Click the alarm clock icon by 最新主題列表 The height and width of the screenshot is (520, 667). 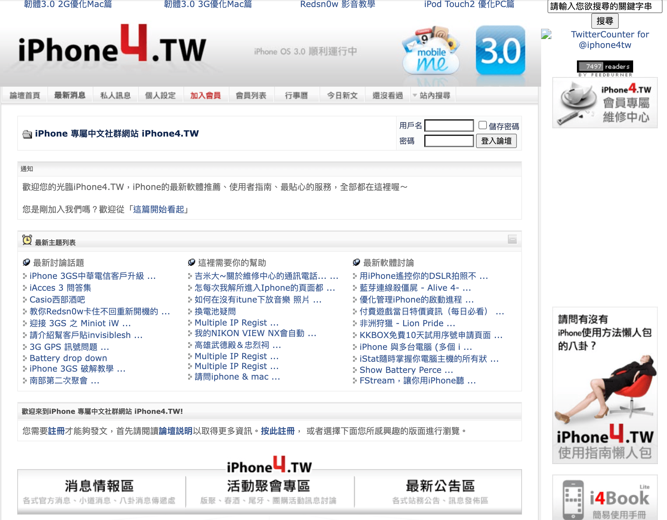[x=27, y=240]
